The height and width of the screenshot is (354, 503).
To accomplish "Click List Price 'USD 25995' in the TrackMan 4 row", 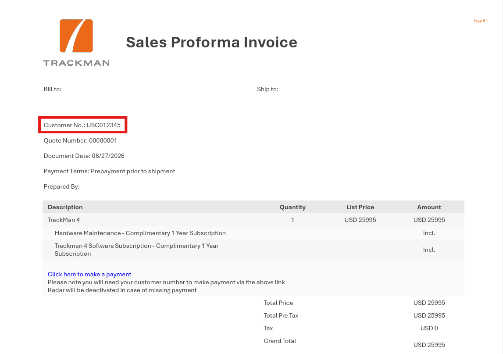I will pyautogui.click(x=360, y=220).
